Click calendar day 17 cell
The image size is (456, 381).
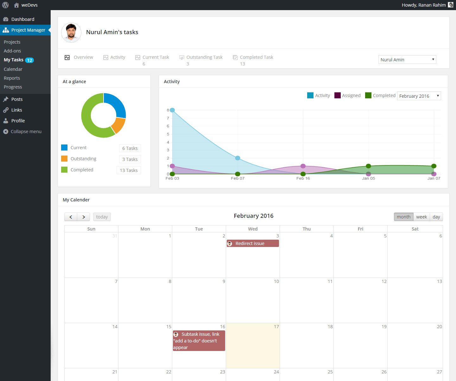coord(253,346)
